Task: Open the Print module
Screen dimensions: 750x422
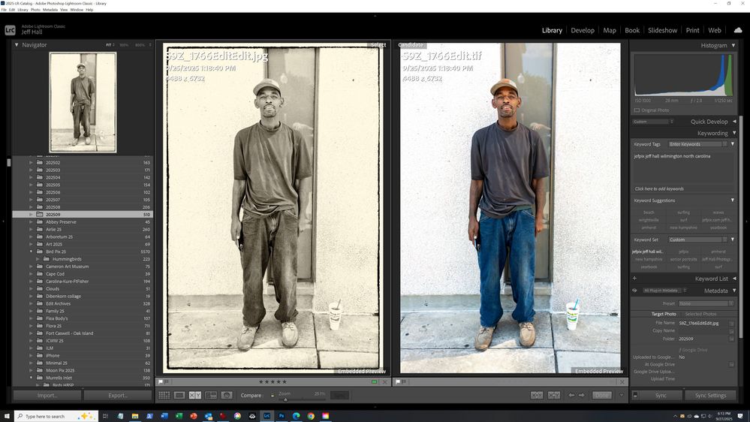Action: click(692, 30)
